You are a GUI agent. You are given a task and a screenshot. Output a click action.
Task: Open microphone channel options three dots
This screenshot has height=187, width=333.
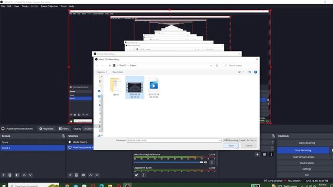pyautogui.click(x=212, y=162)
